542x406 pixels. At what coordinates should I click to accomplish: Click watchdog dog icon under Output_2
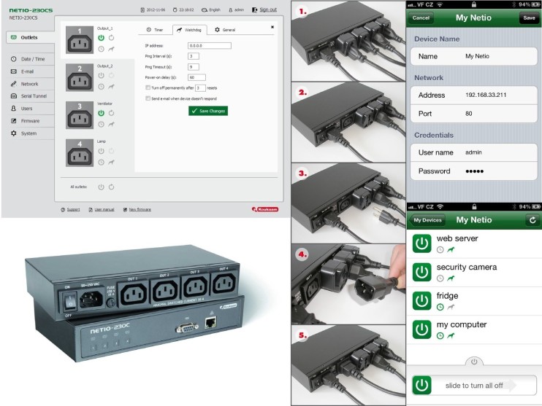(111, 85)
